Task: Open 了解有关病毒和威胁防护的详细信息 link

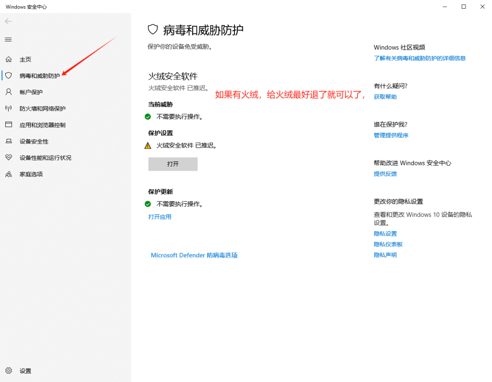Action: (x=419, y=58)
